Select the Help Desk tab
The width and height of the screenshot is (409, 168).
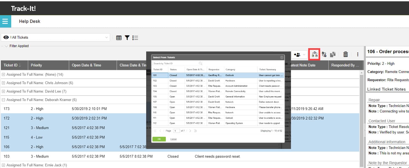(30, 21)
